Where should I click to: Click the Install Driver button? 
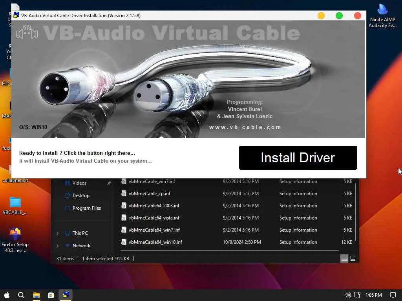click(x=298, y=158)
